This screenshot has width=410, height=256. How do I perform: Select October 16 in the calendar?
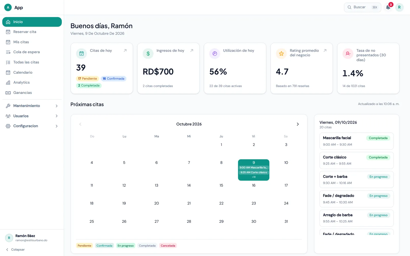[254, 185]
